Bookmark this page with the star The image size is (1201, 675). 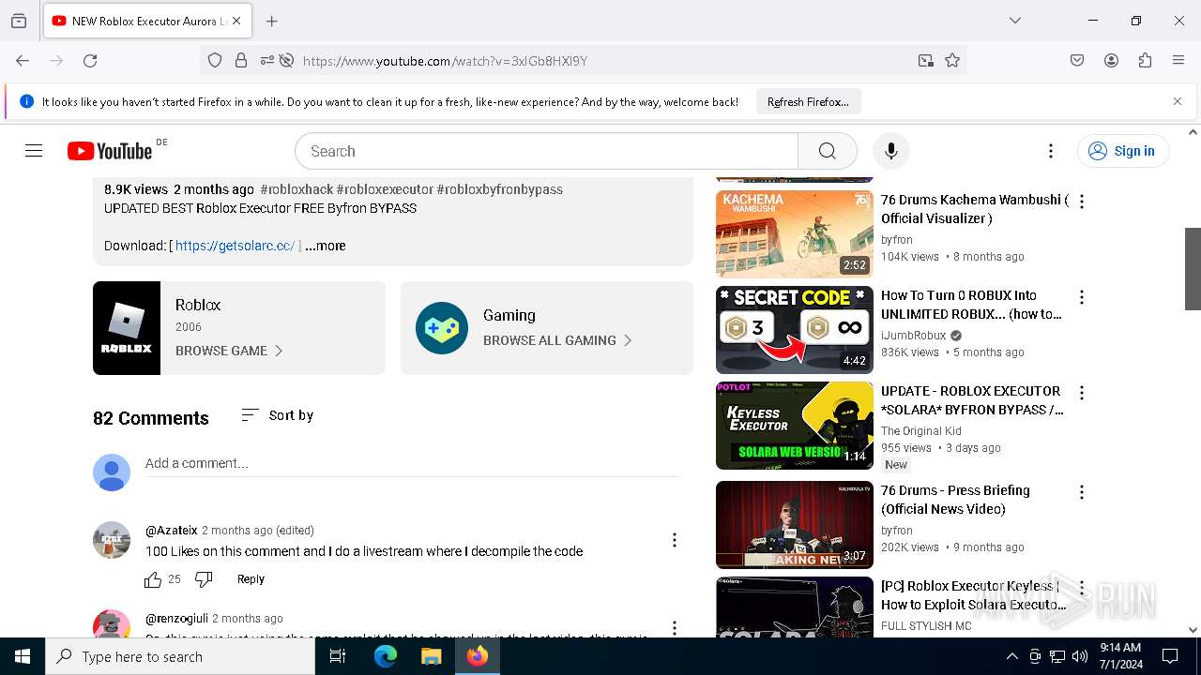(952, 60)
